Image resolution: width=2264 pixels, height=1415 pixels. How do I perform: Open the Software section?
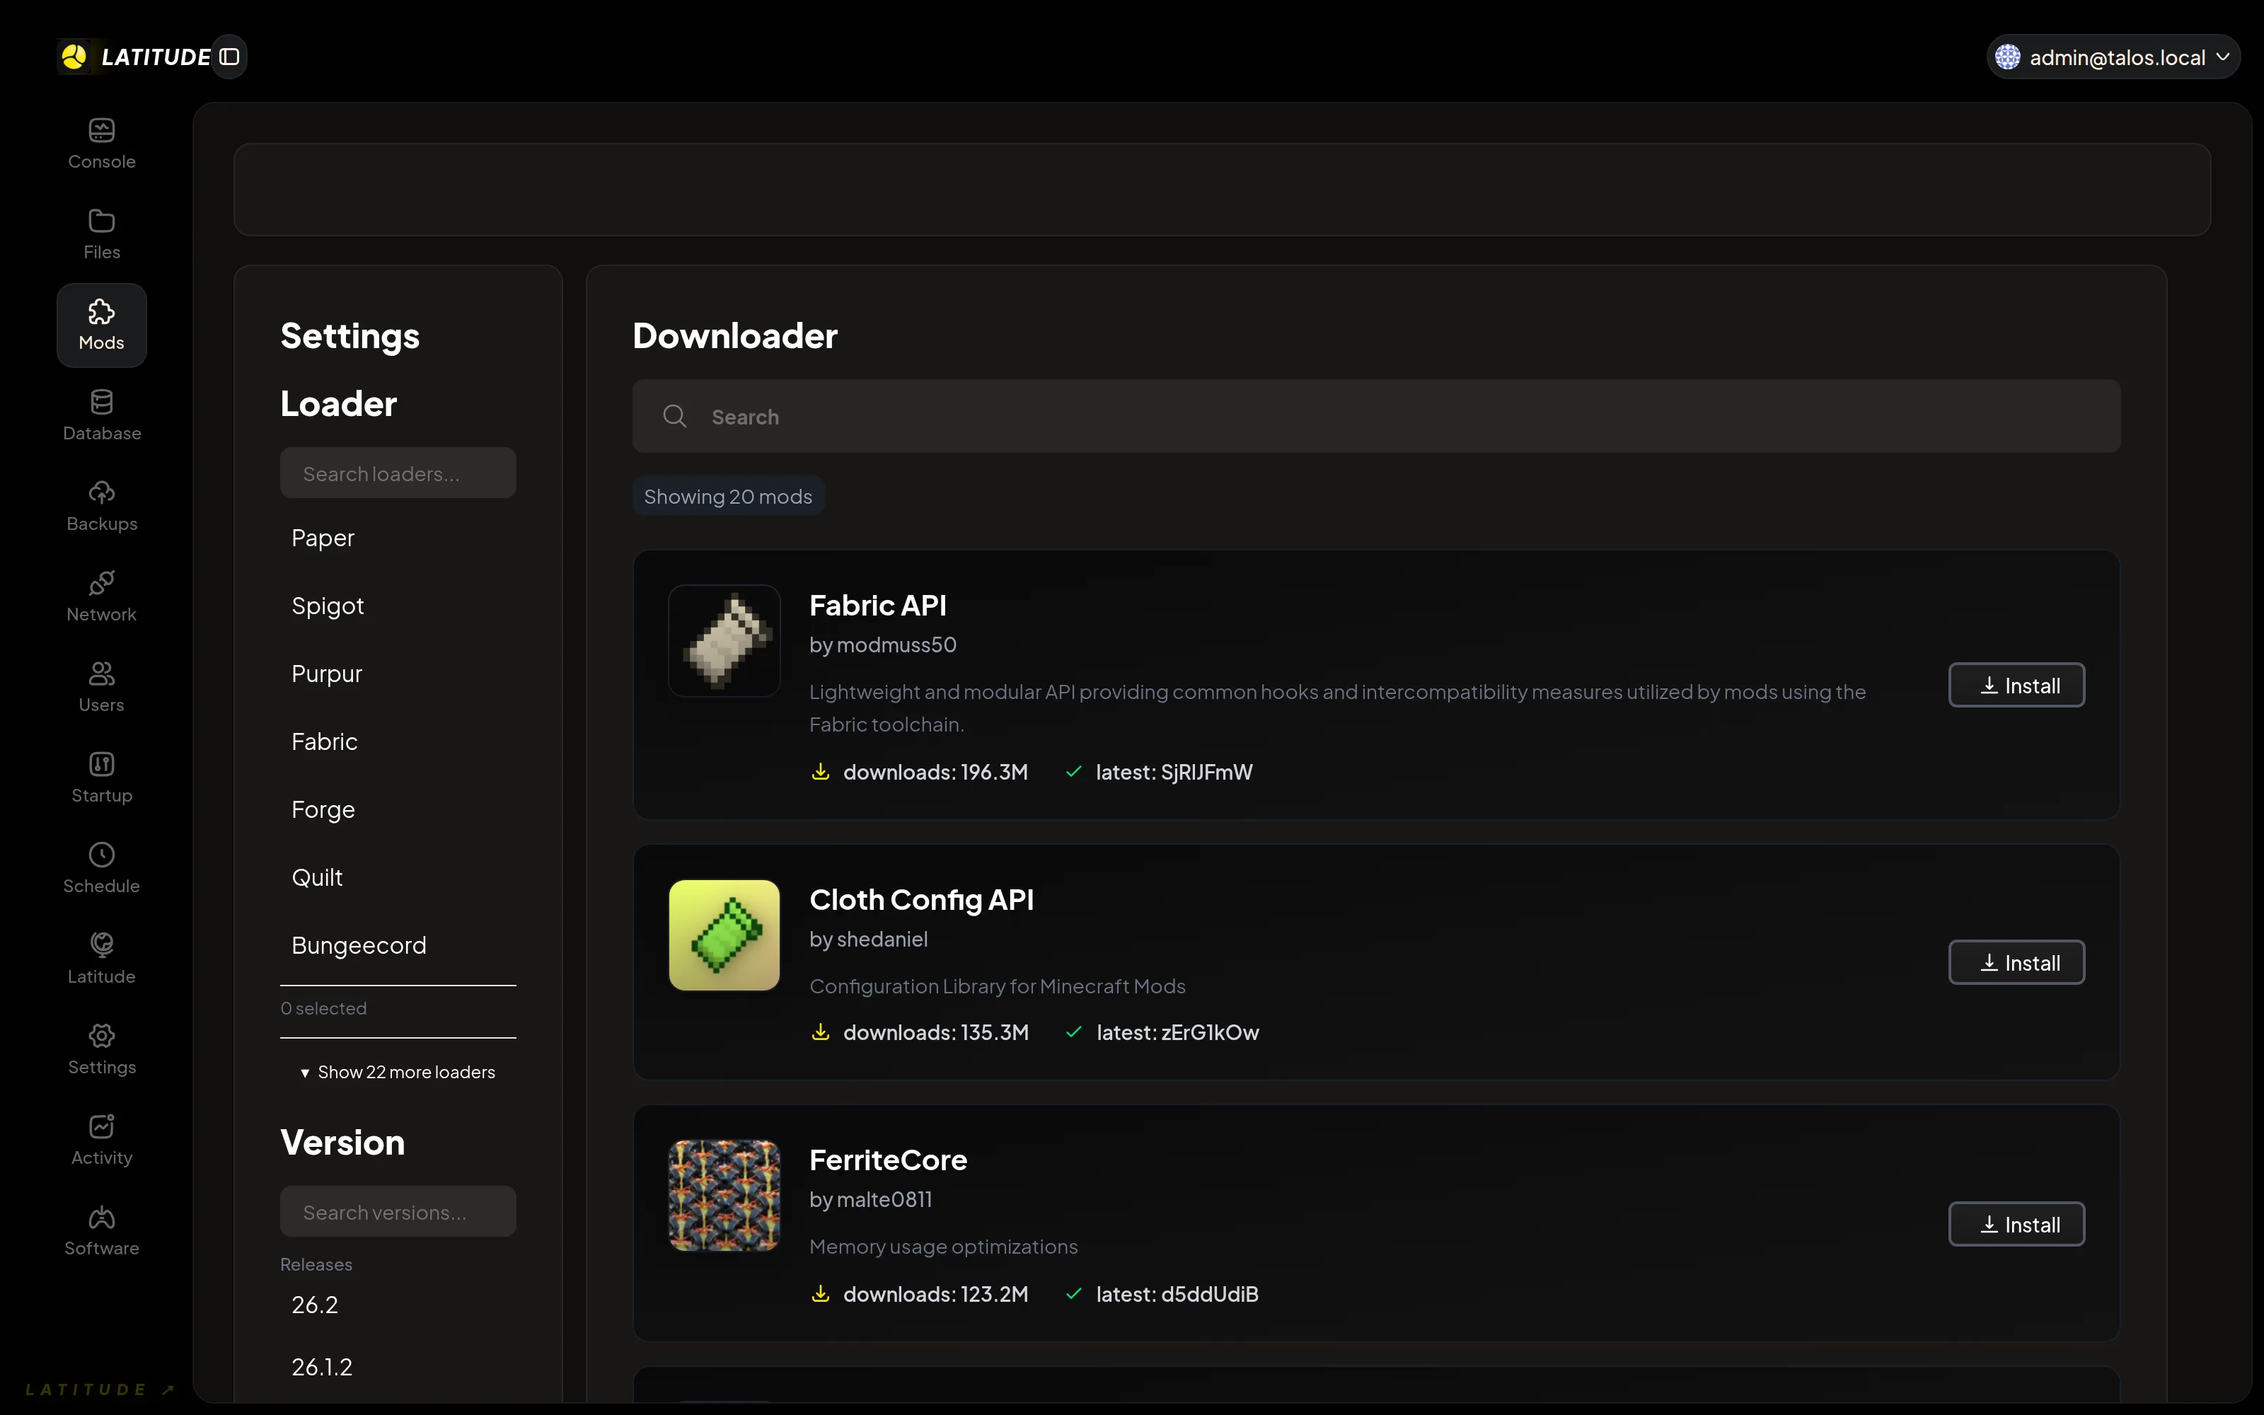[101, 1230]
